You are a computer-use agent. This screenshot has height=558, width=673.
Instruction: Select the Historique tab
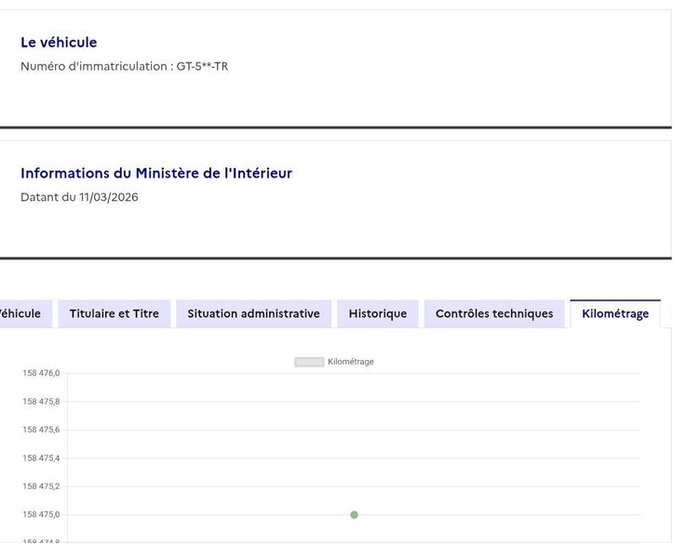378,313
